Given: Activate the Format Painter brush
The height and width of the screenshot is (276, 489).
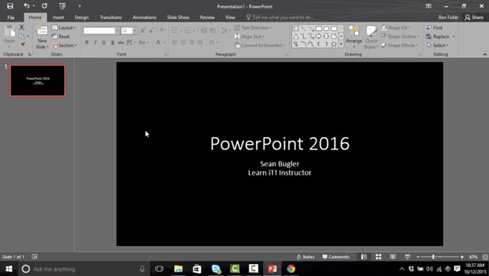Looking at the screenshot, I should point(22,45).
